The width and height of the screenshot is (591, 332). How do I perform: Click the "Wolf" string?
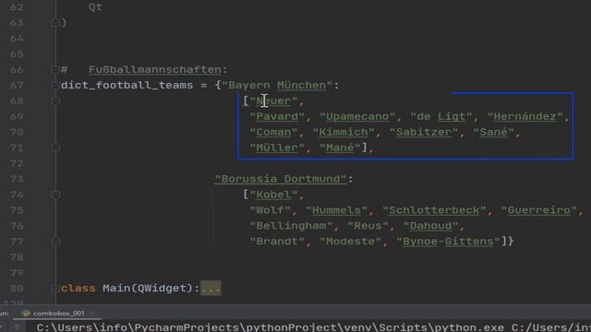coord(271,210)
